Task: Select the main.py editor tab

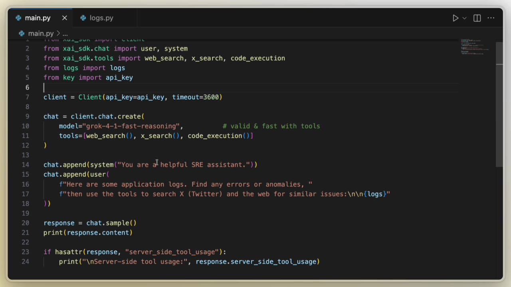Action: tap(38, 18)
